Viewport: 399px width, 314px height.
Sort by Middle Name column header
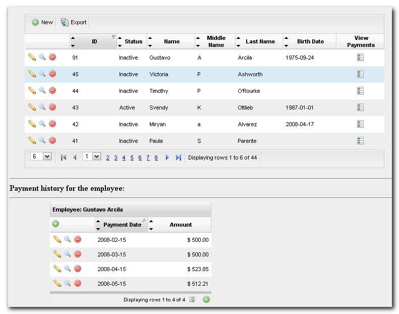click(x=215, y=41)
